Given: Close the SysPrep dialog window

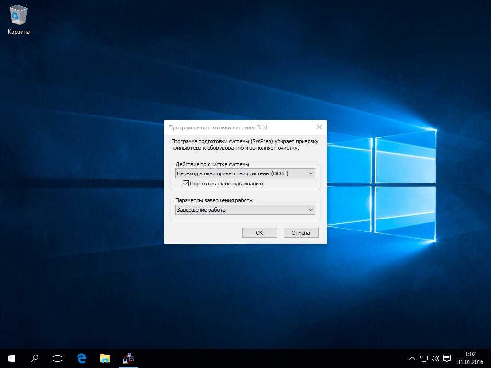Looking at the screenshot, I should (x=319, y=127).
